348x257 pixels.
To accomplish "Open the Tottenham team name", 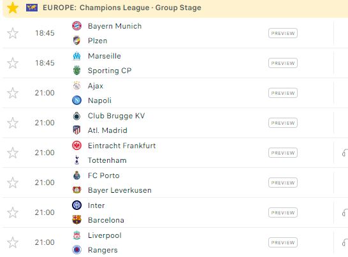I will (107, 160).
